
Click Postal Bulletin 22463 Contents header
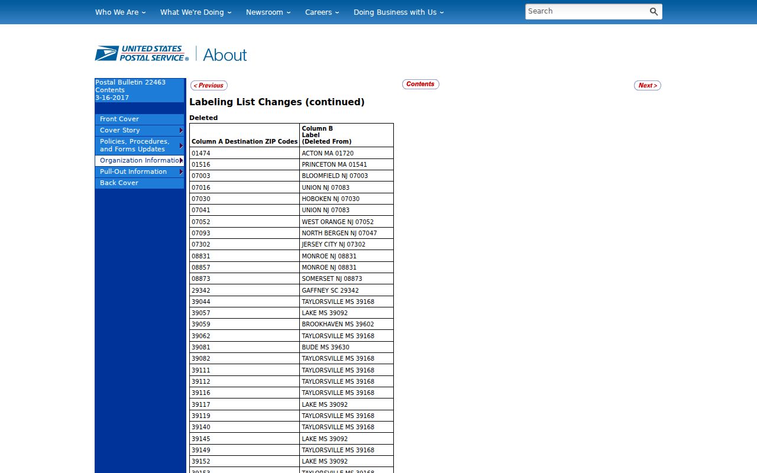140,90
